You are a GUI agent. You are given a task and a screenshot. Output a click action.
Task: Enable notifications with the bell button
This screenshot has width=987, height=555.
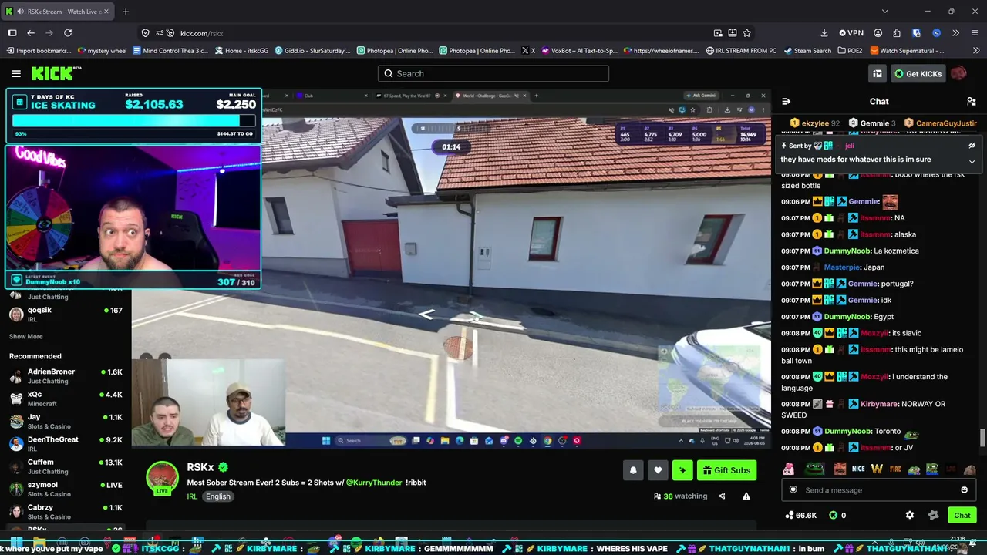coord(633,470)
